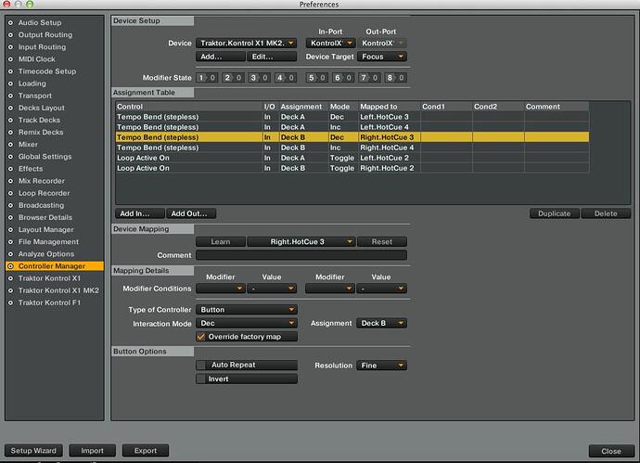Open first Modifier condition dropdown
Screen dimensions: 640x463
221,289
